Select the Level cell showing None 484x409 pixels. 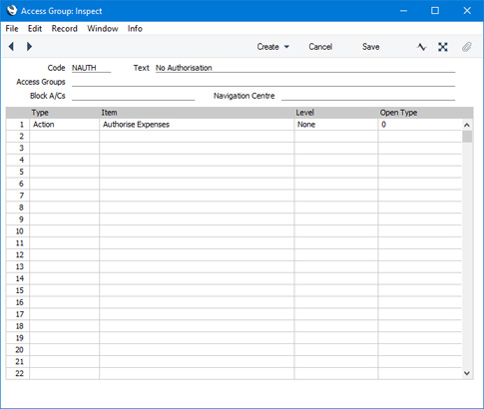pyautogui.click(x=336, y=125)
